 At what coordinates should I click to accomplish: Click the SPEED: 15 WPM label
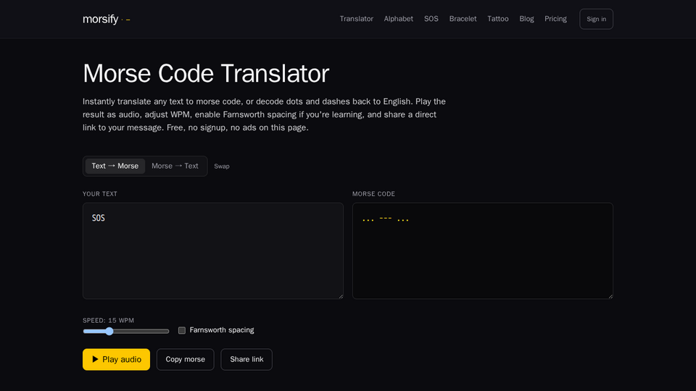coord(108,320)
